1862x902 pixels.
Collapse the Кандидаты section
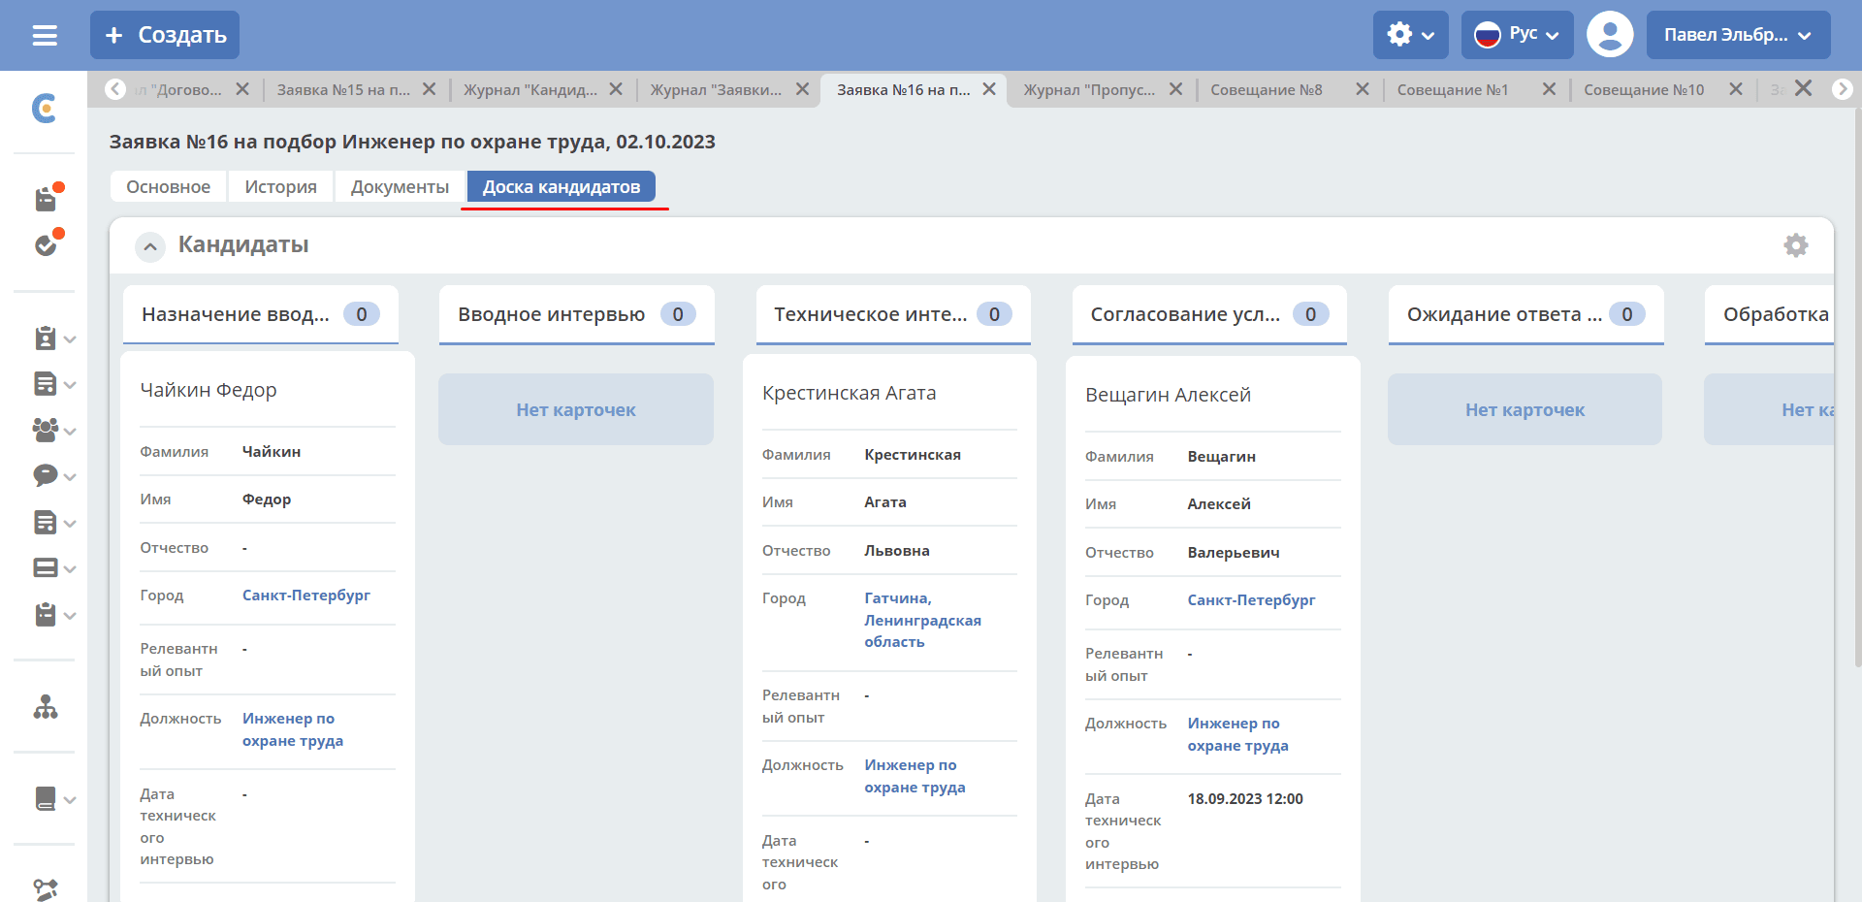click(x=150, y=246)
